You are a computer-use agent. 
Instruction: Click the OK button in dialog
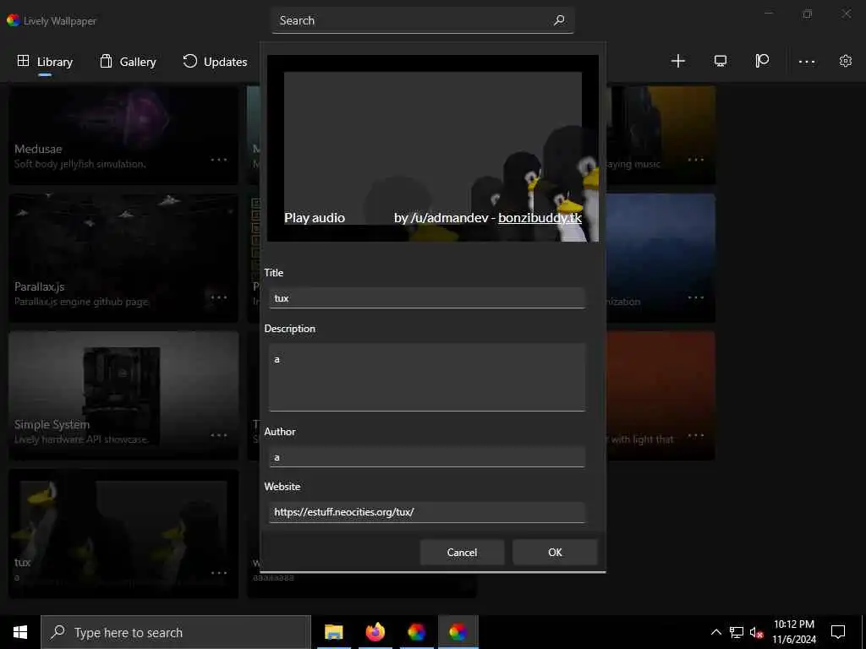coord(555,553)
